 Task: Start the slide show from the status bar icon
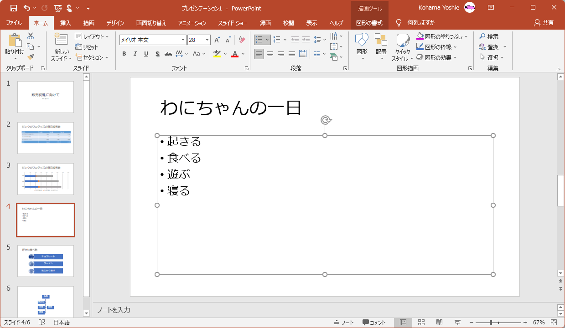(x=457, y=323)
